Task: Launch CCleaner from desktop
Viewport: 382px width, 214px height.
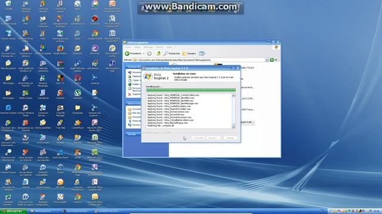Action: tap(60, 95)
